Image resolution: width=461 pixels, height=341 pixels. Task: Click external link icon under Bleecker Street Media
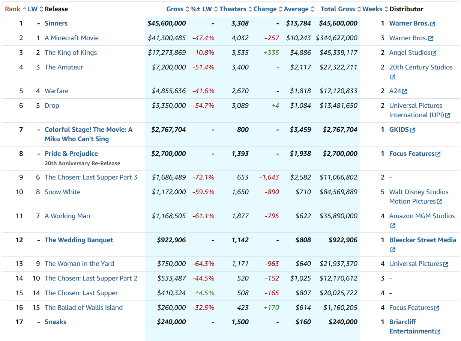pos(393,250)
